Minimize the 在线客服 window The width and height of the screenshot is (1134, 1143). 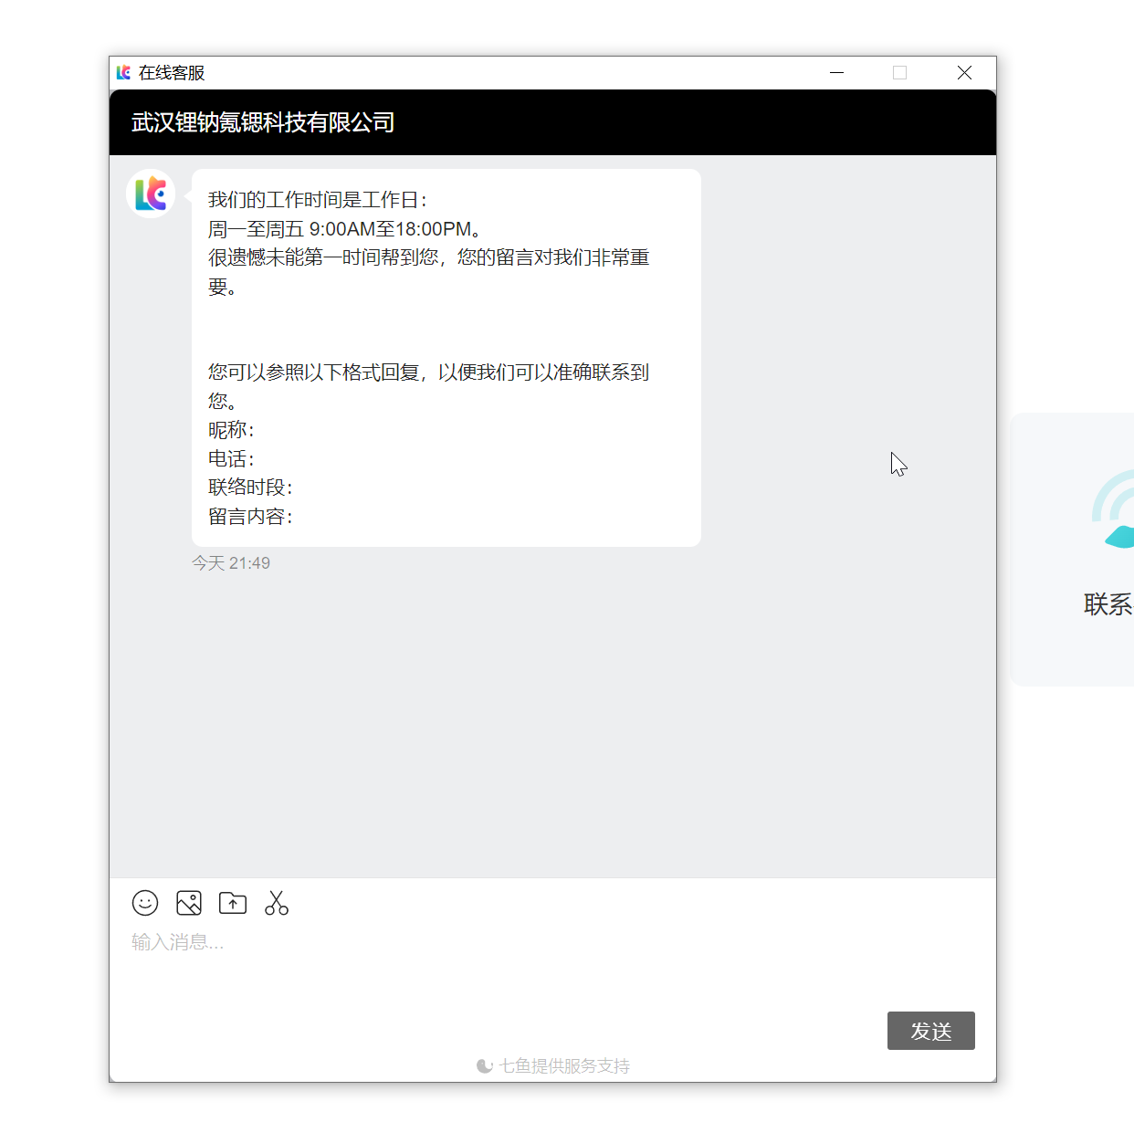coord(836,73)
